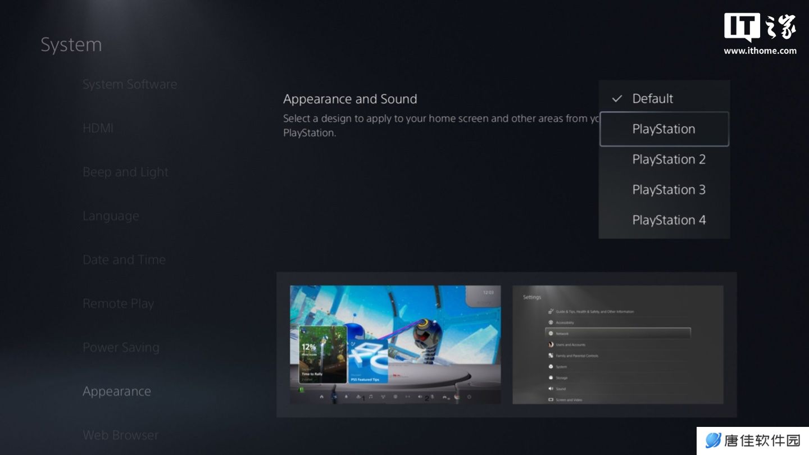The width and height of the screenshot is (809, 455).
Task: Select PlayStation 3 from the list
Action: coord(664,190)
